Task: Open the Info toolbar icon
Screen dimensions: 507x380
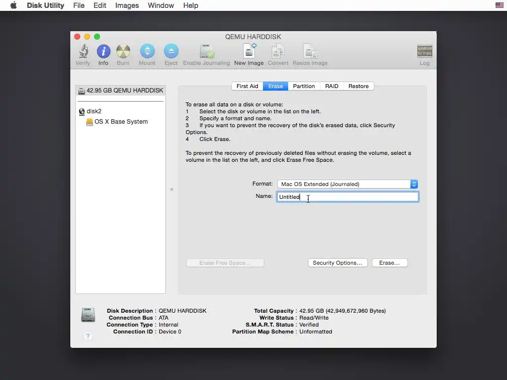Action: (103, 51)
